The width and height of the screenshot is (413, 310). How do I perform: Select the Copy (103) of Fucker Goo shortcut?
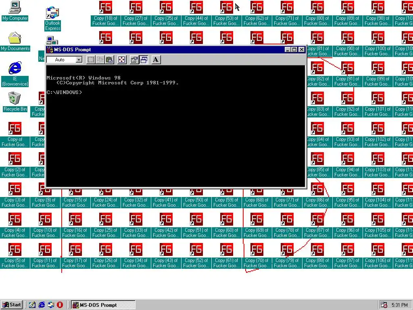coord(378,165)
